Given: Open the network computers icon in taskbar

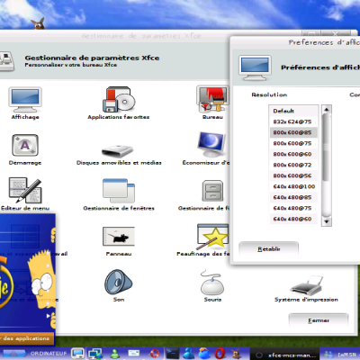Looking at the screenshot, I should [x=95, y=354].
